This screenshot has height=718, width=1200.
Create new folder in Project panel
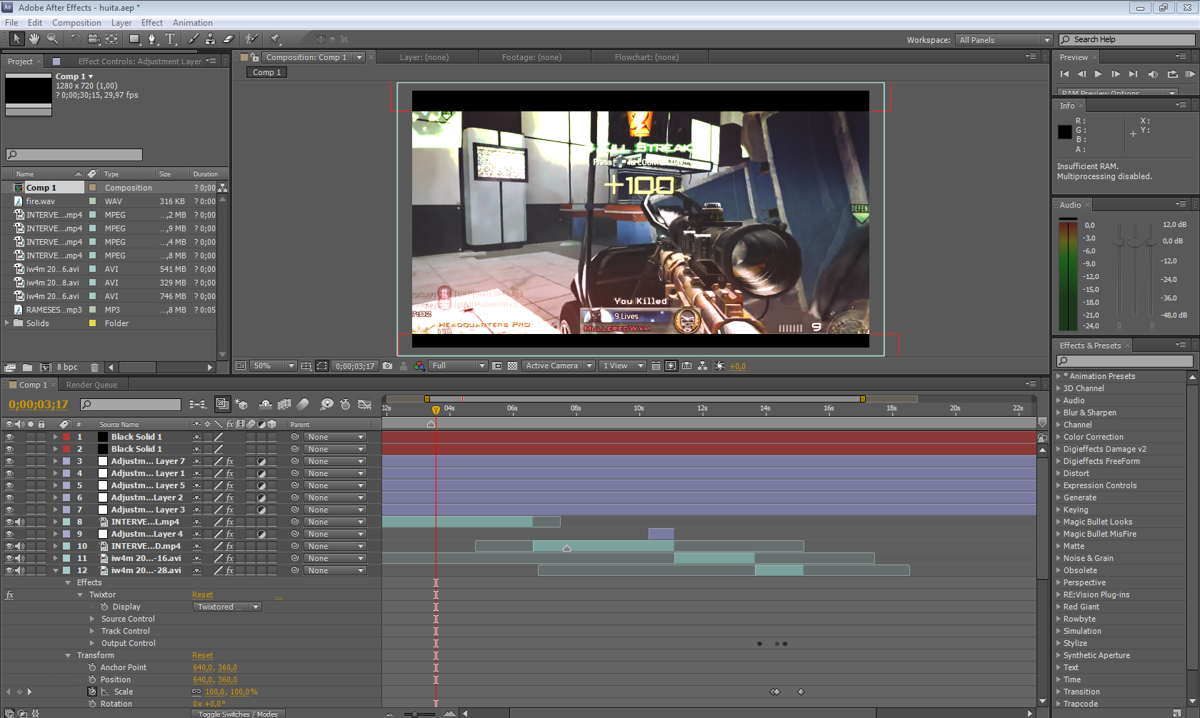27,368
